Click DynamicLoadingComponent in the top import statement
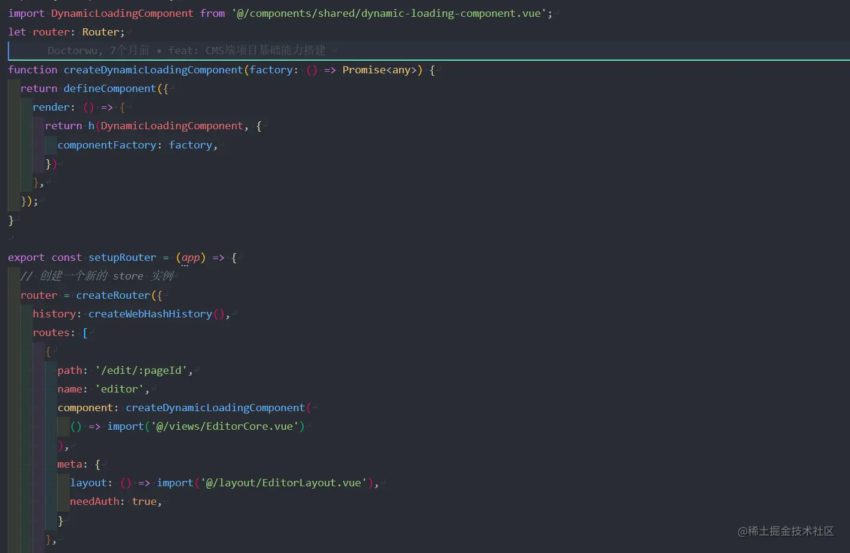This screenshot has width=850, height=553. pyautogui.click(x=122, y=13)
